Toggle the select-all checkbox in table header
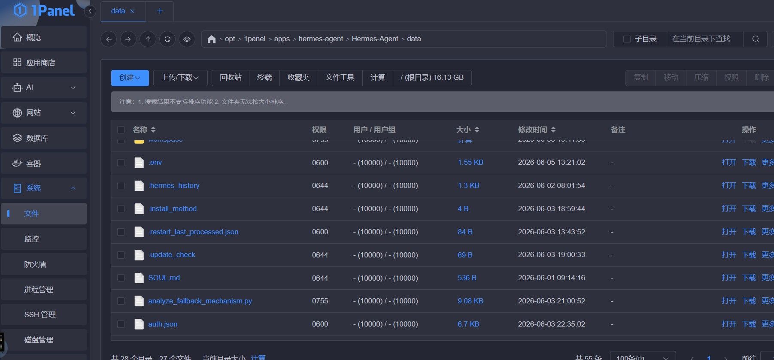 (x=121, y=130)
